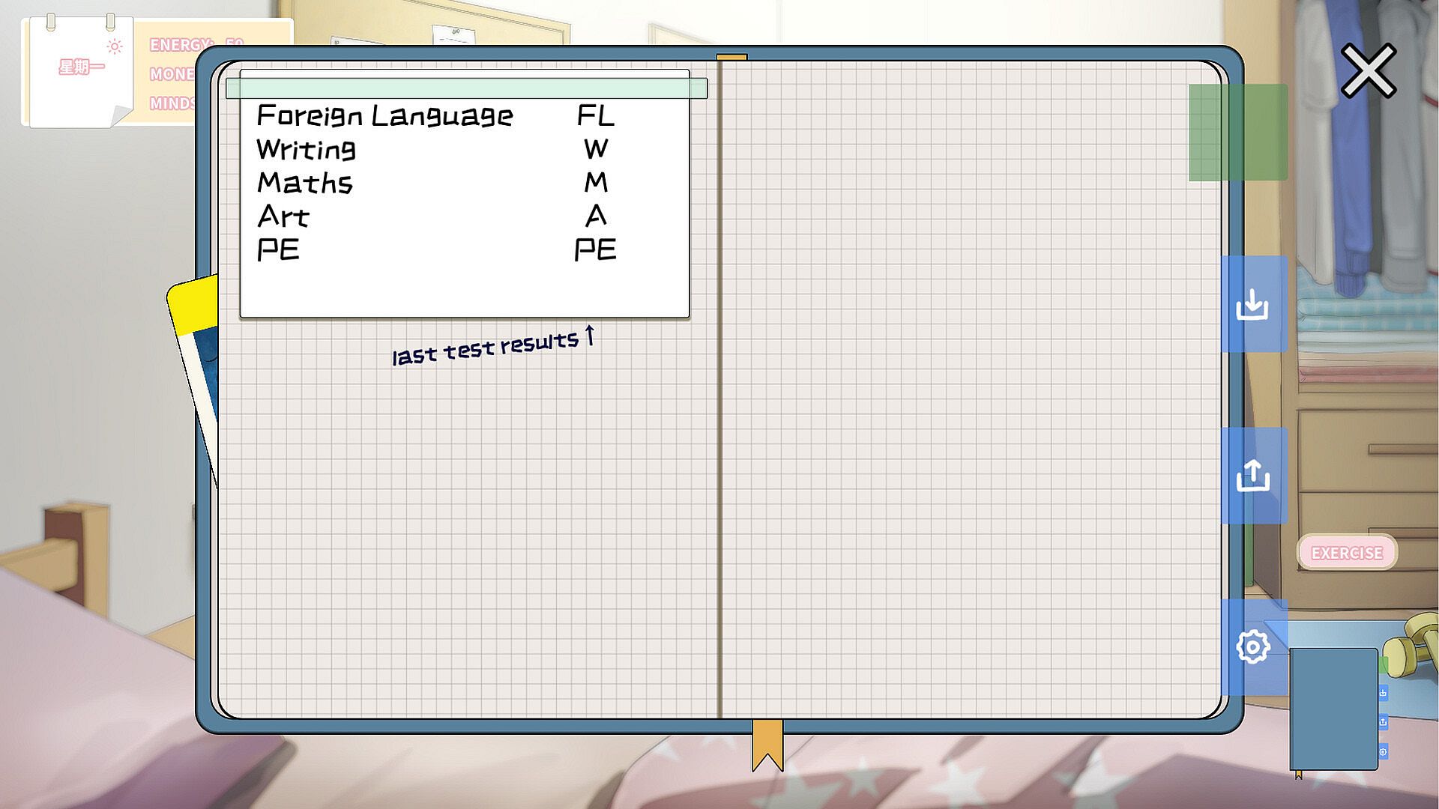Click the mini notebook's save tab icon
This screenshot has height=809, width=1439.
click(1384, 693)
